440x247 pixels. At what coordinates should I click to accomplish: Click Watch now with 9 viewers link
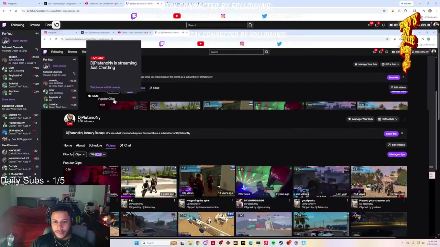105,87
